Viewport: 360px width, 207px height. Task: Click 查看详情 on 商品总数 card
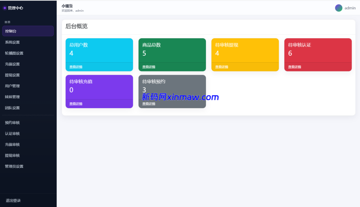(x=149, y=67)
